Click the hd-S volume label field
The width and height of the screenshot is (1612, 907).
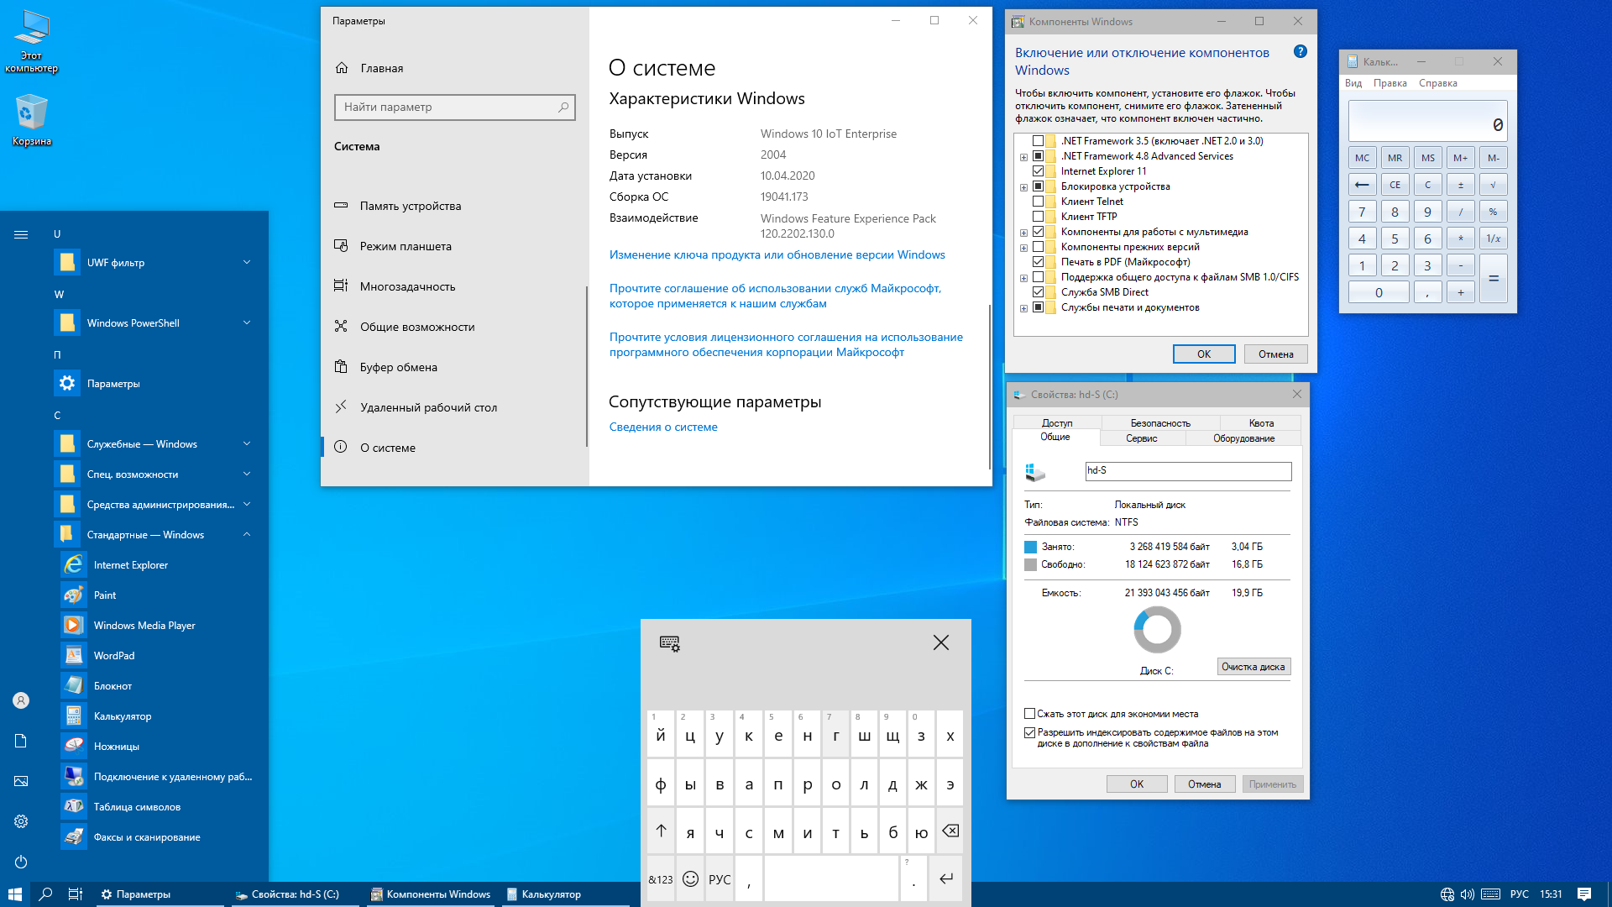1188,471
